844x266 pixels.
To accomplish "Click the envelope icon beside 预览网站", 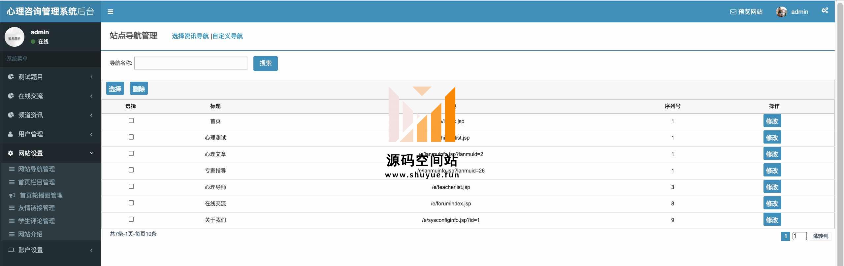I will [733, 12].
